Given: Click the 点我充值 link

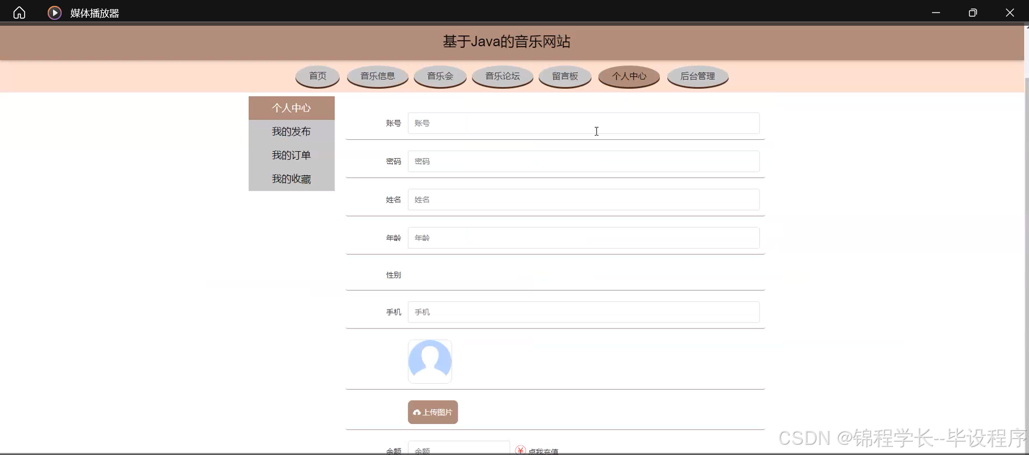Looking at the screenshot, I should click(543, 451).
